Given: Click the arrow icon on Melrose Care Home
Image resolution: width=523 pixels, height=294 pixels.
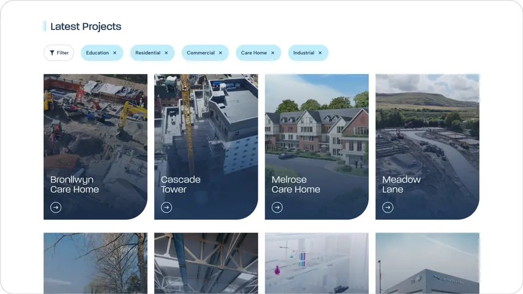Looking at the screenshot, I should tap(277, 207).
